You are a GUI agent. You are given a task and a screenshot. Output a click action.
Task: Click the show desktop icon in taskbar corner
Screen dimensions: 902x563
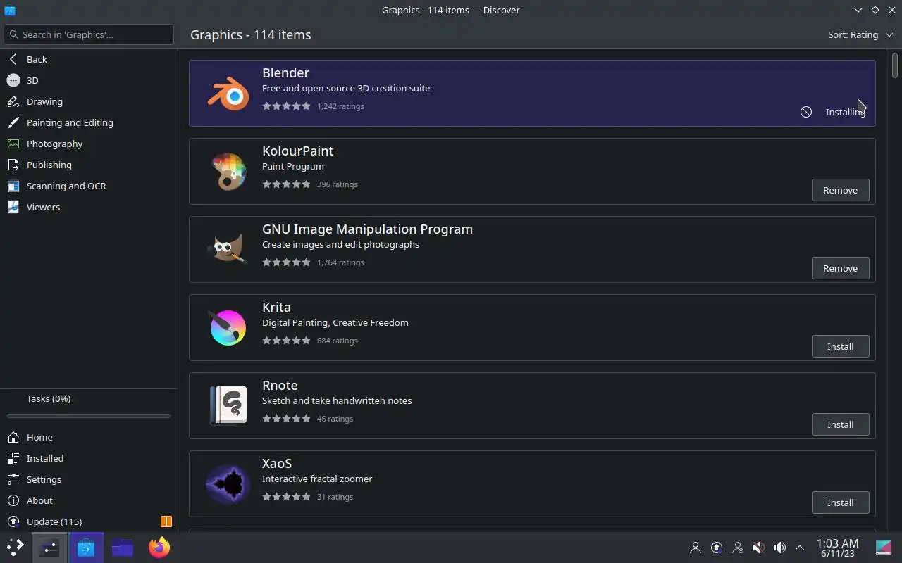tap(884, 547)
